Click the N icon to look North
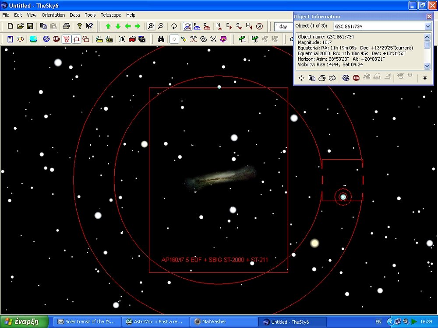 (219, 26)
